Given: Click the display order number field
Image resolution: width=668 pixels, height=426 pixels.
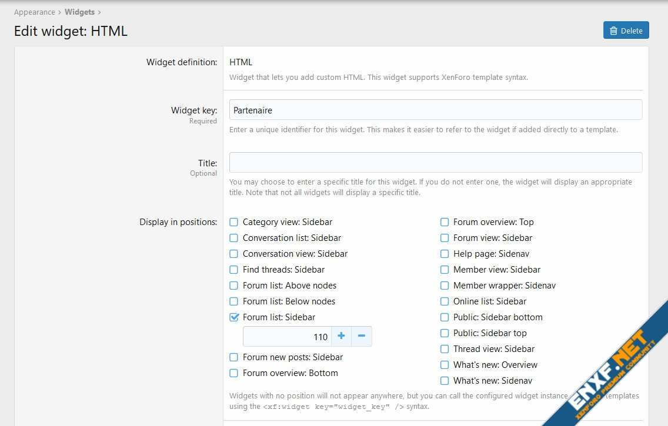Looking at the screenshot, I should coord(288,337).
